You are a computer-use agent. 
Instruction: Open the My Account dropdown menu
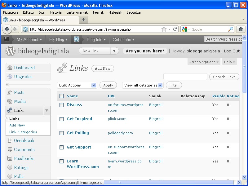point(29,39)
